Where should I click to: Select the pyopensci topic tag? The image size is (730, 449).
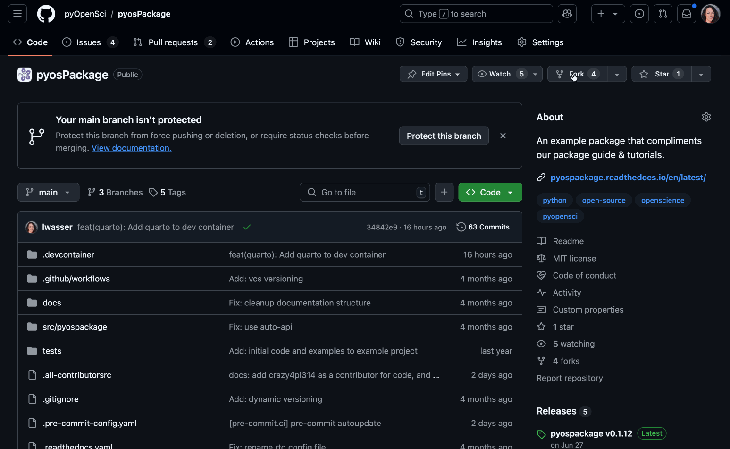tap(560, 216)
